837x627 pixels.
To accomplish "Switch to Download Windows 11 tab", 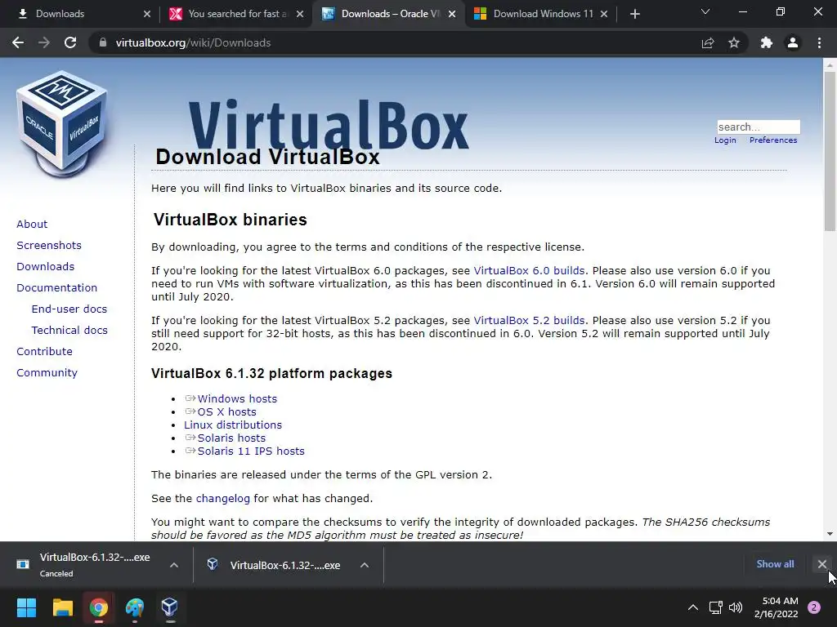I will pyautogui.click(x=539, y=14).
